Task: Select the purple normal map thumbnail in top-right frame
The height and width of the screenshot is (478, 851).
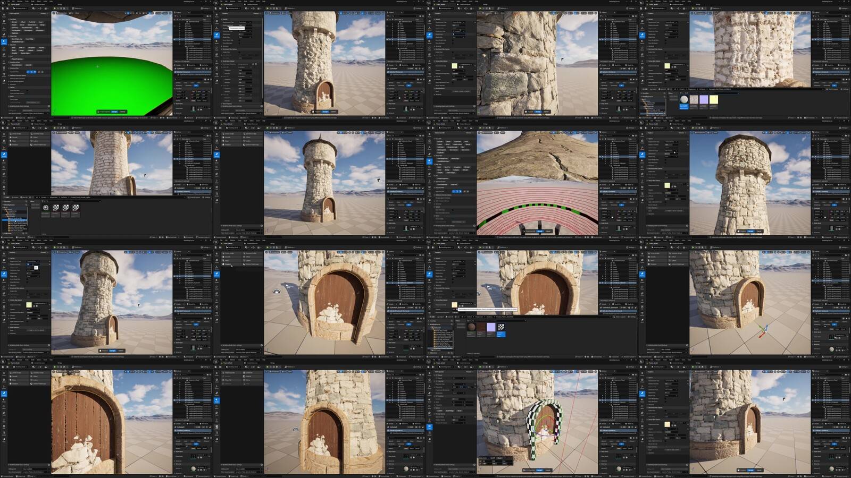Action: 704,99
